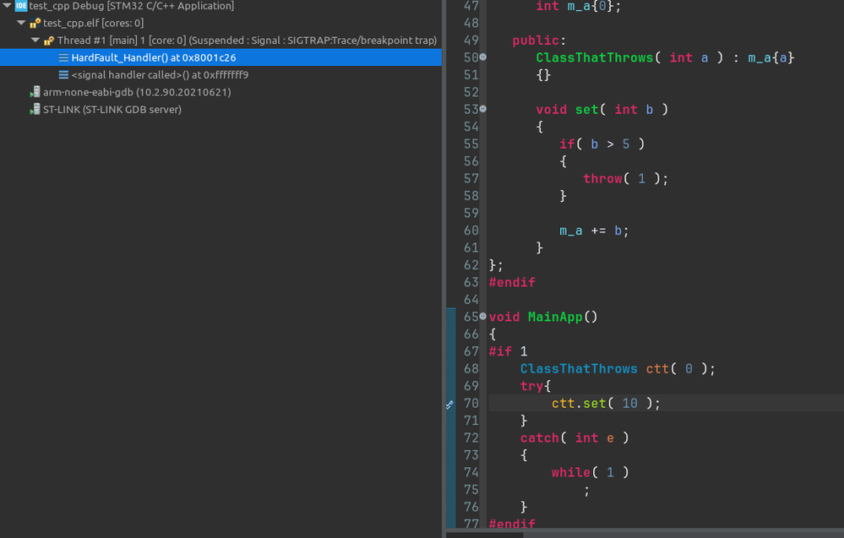The image size is (844, 538).
Task: Click the public: access specifier
Action: click(539, 41)
